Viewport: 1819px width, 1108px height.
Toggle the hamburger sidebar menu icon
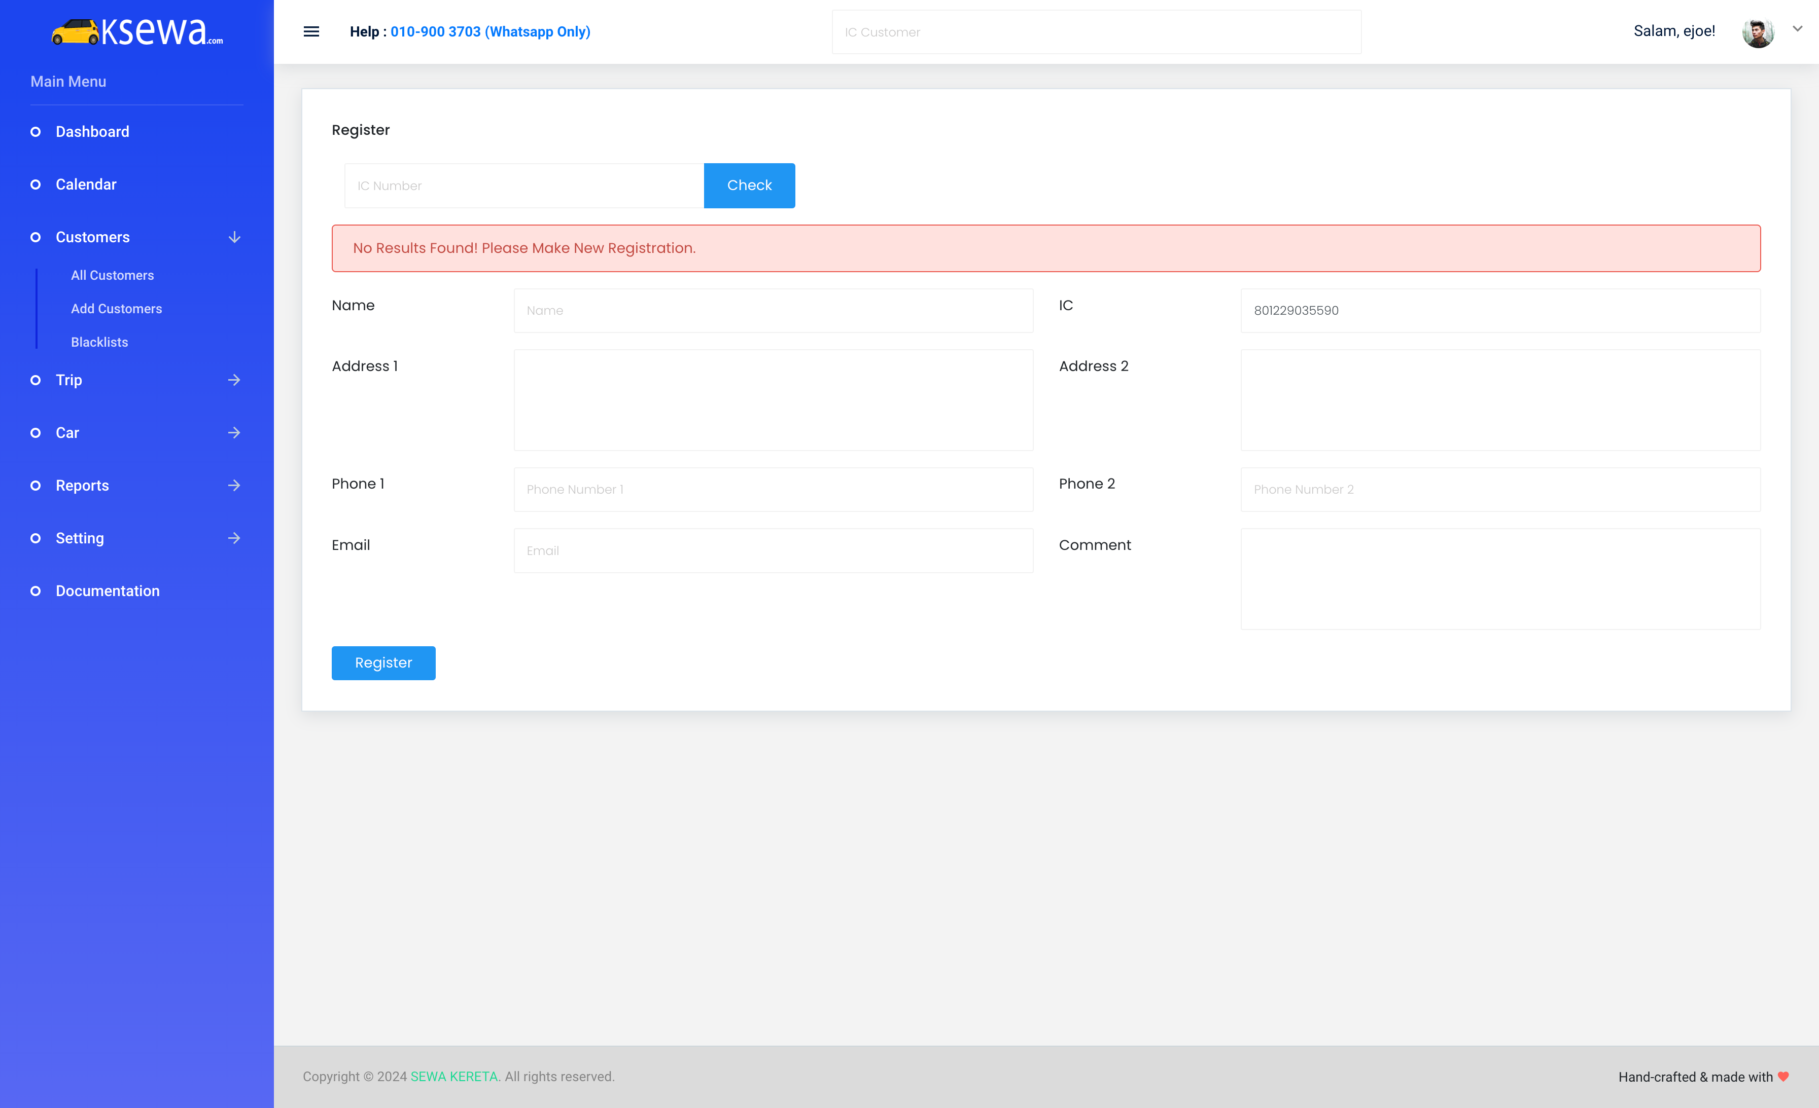[x=311, y=32]
